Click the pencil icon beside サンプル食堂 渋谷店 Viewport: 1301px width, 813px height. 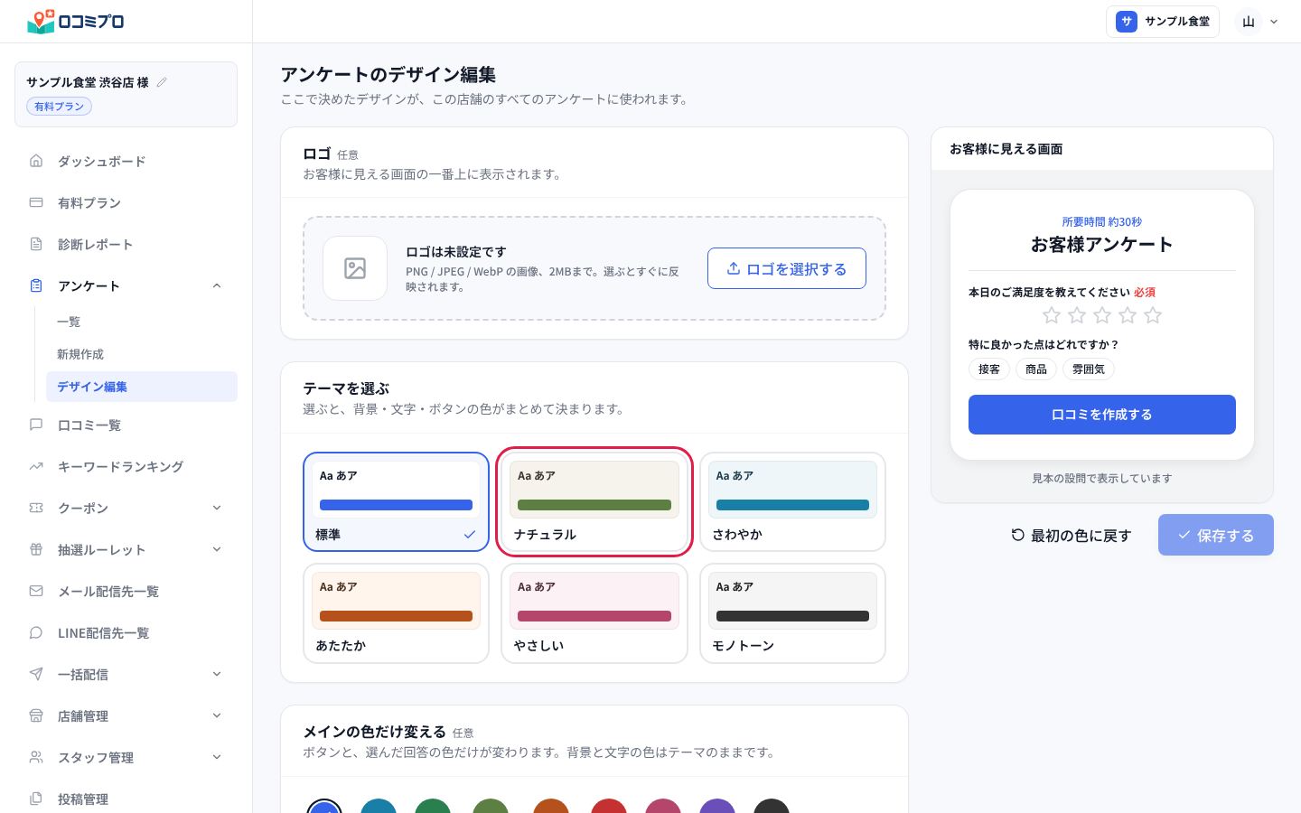(x=162, y=82)
